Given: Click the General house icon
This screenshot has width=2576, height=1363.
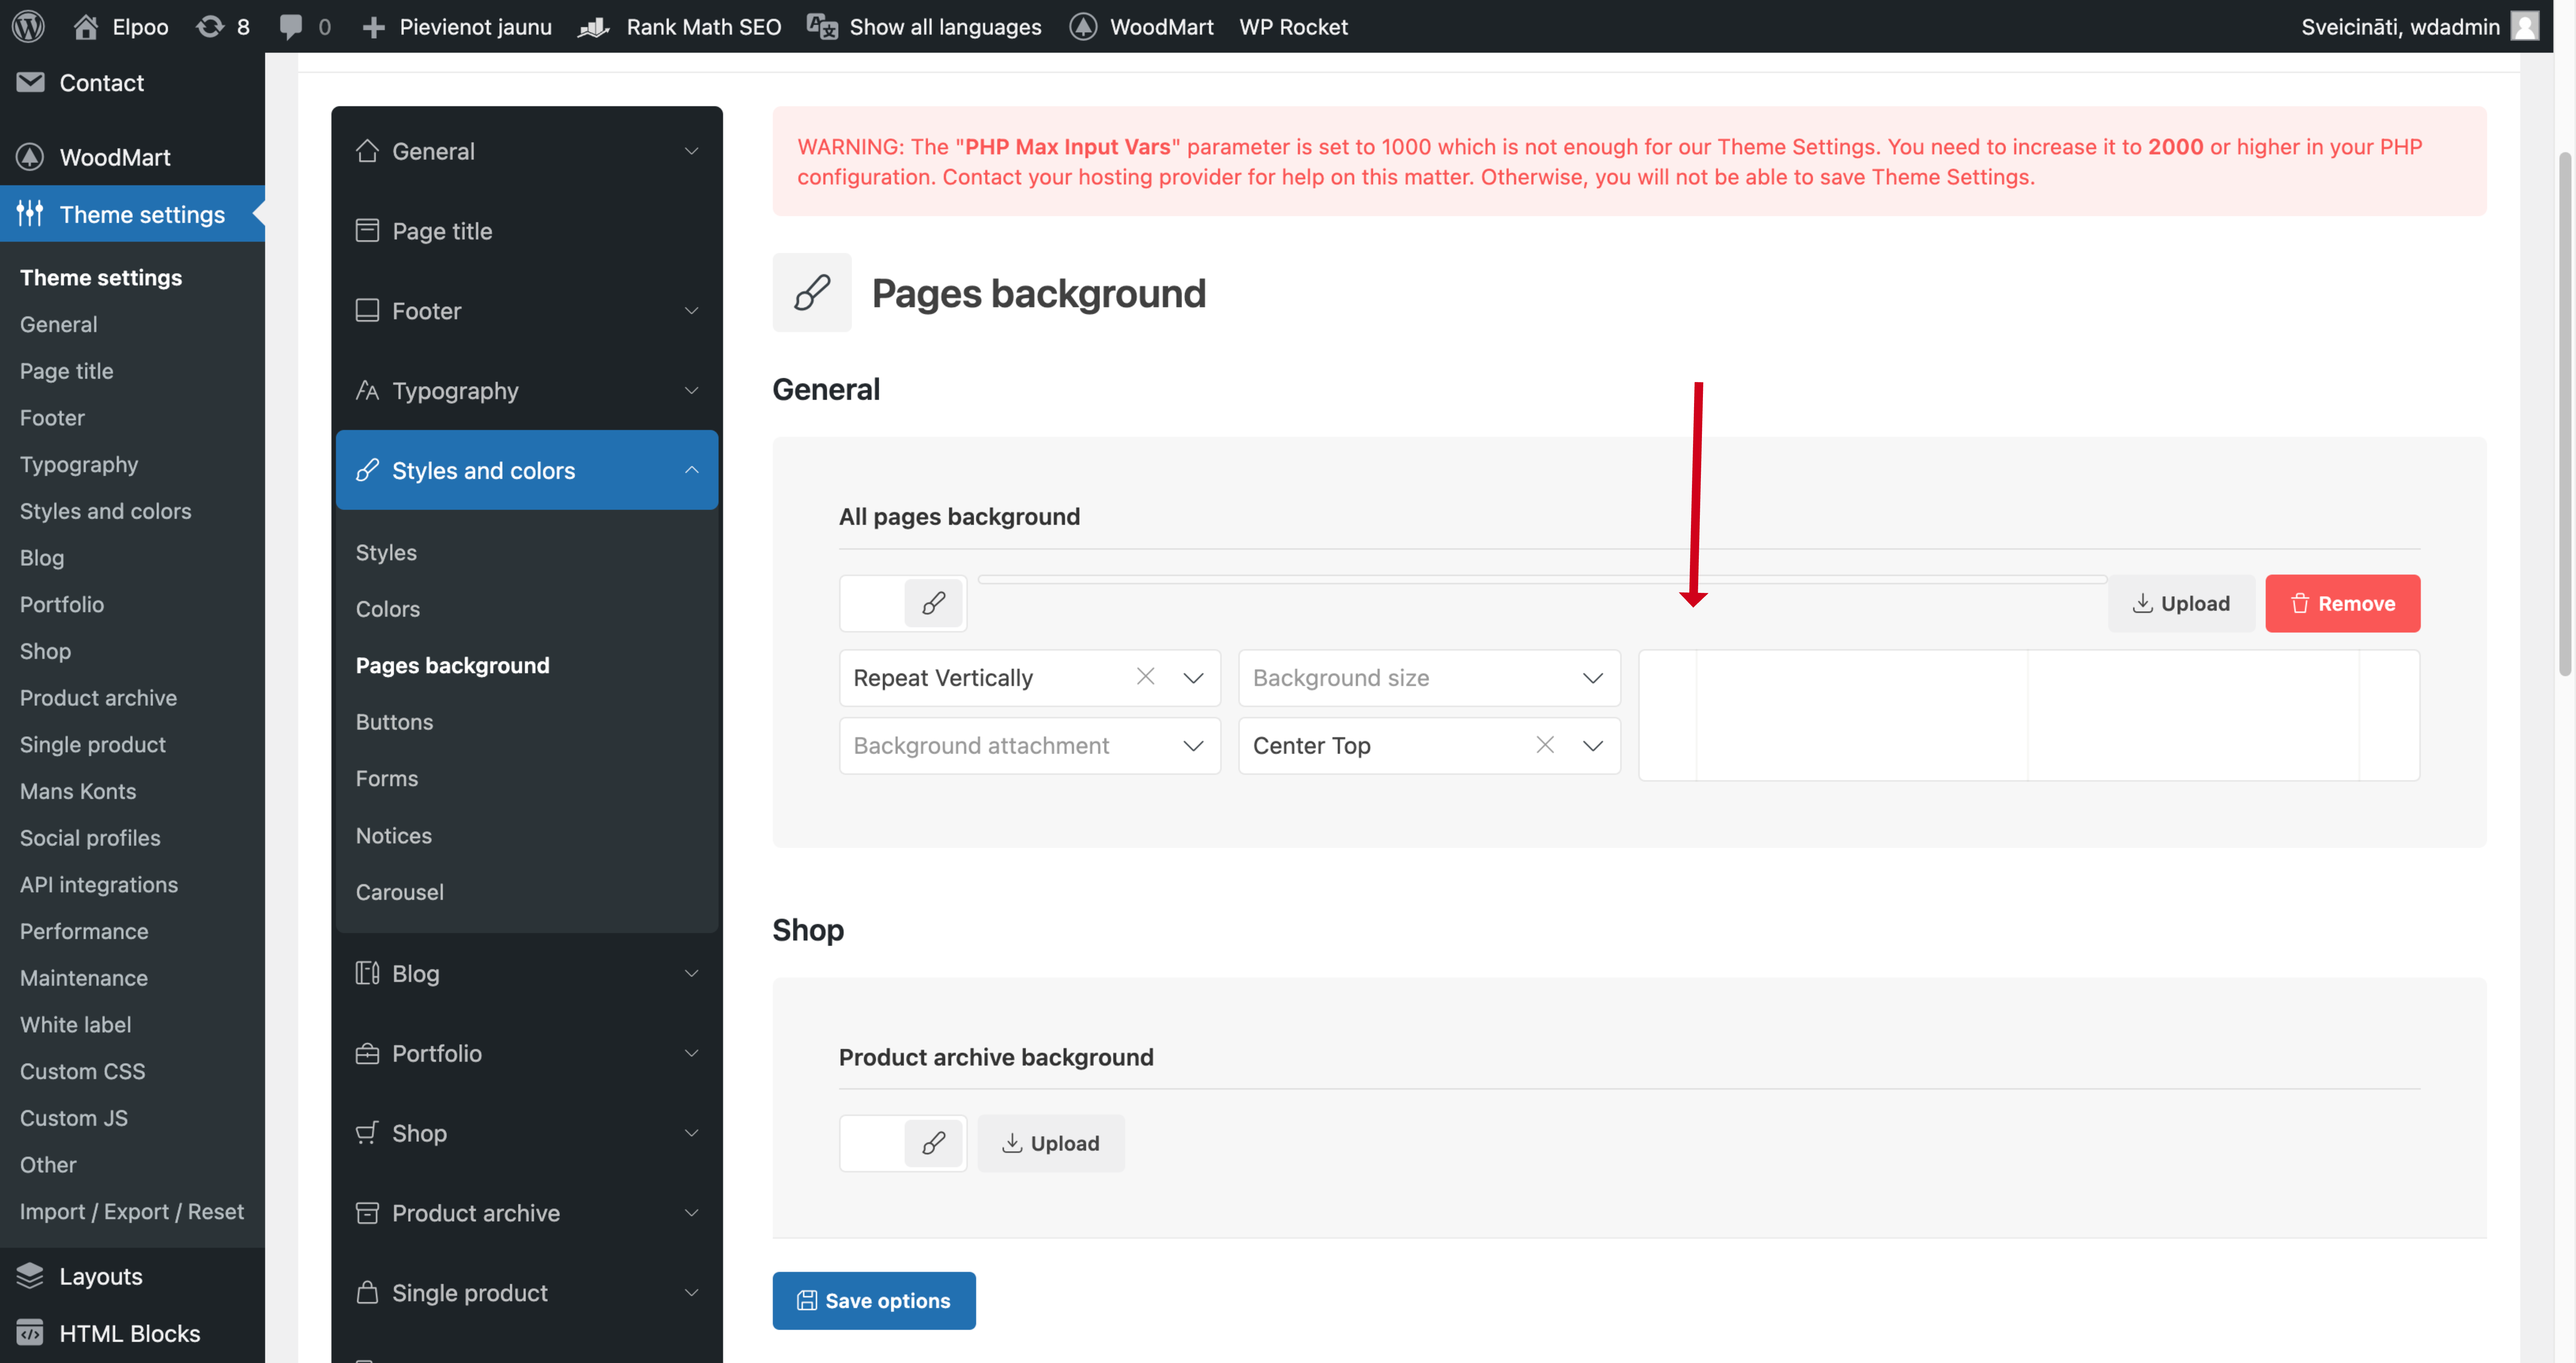Looking at the screenshot, I should coord(367,151).
